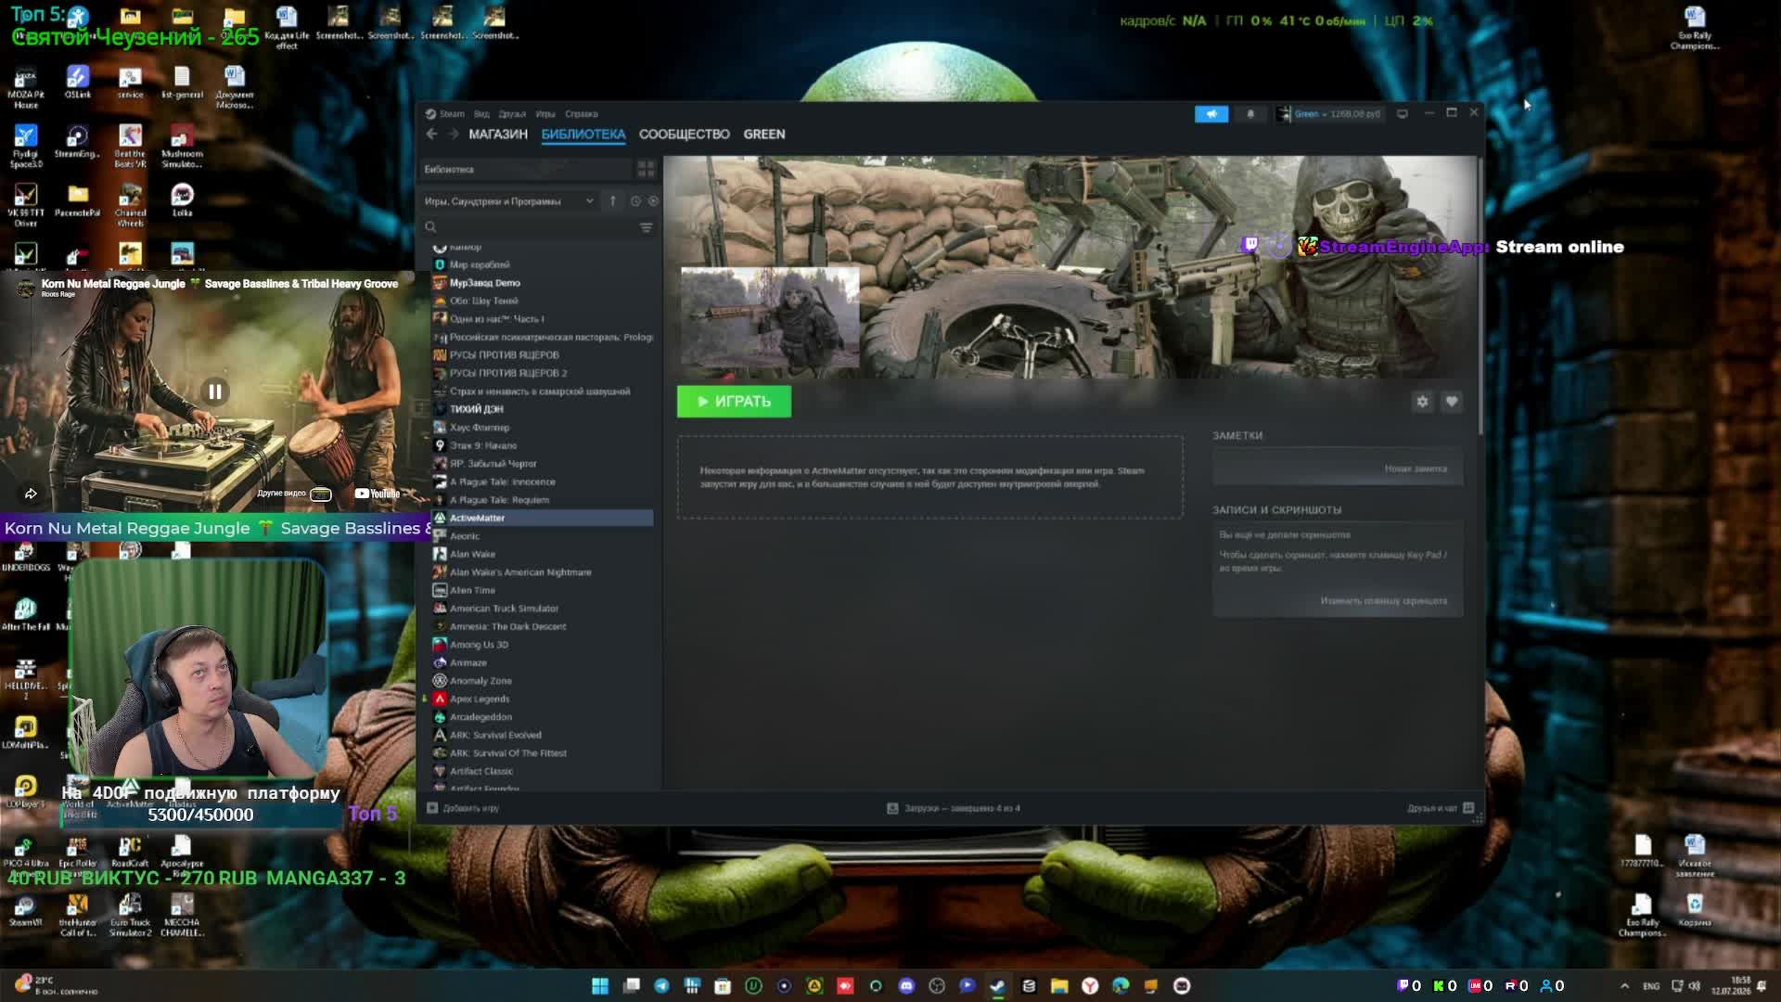Open the Steam notifications bell
This screenshot has width=1781, height=1002.
point(1249,113)
